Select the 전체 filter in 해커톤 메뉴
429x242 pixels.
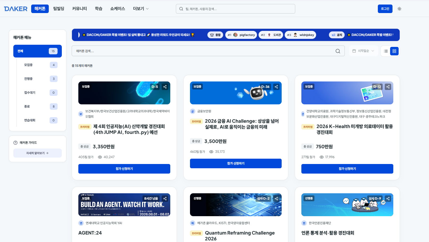tap(38, 51)
